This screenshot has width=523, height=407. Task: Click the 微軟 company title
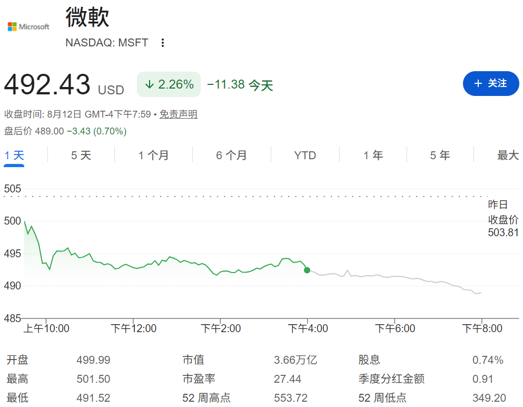click(87, 17)
